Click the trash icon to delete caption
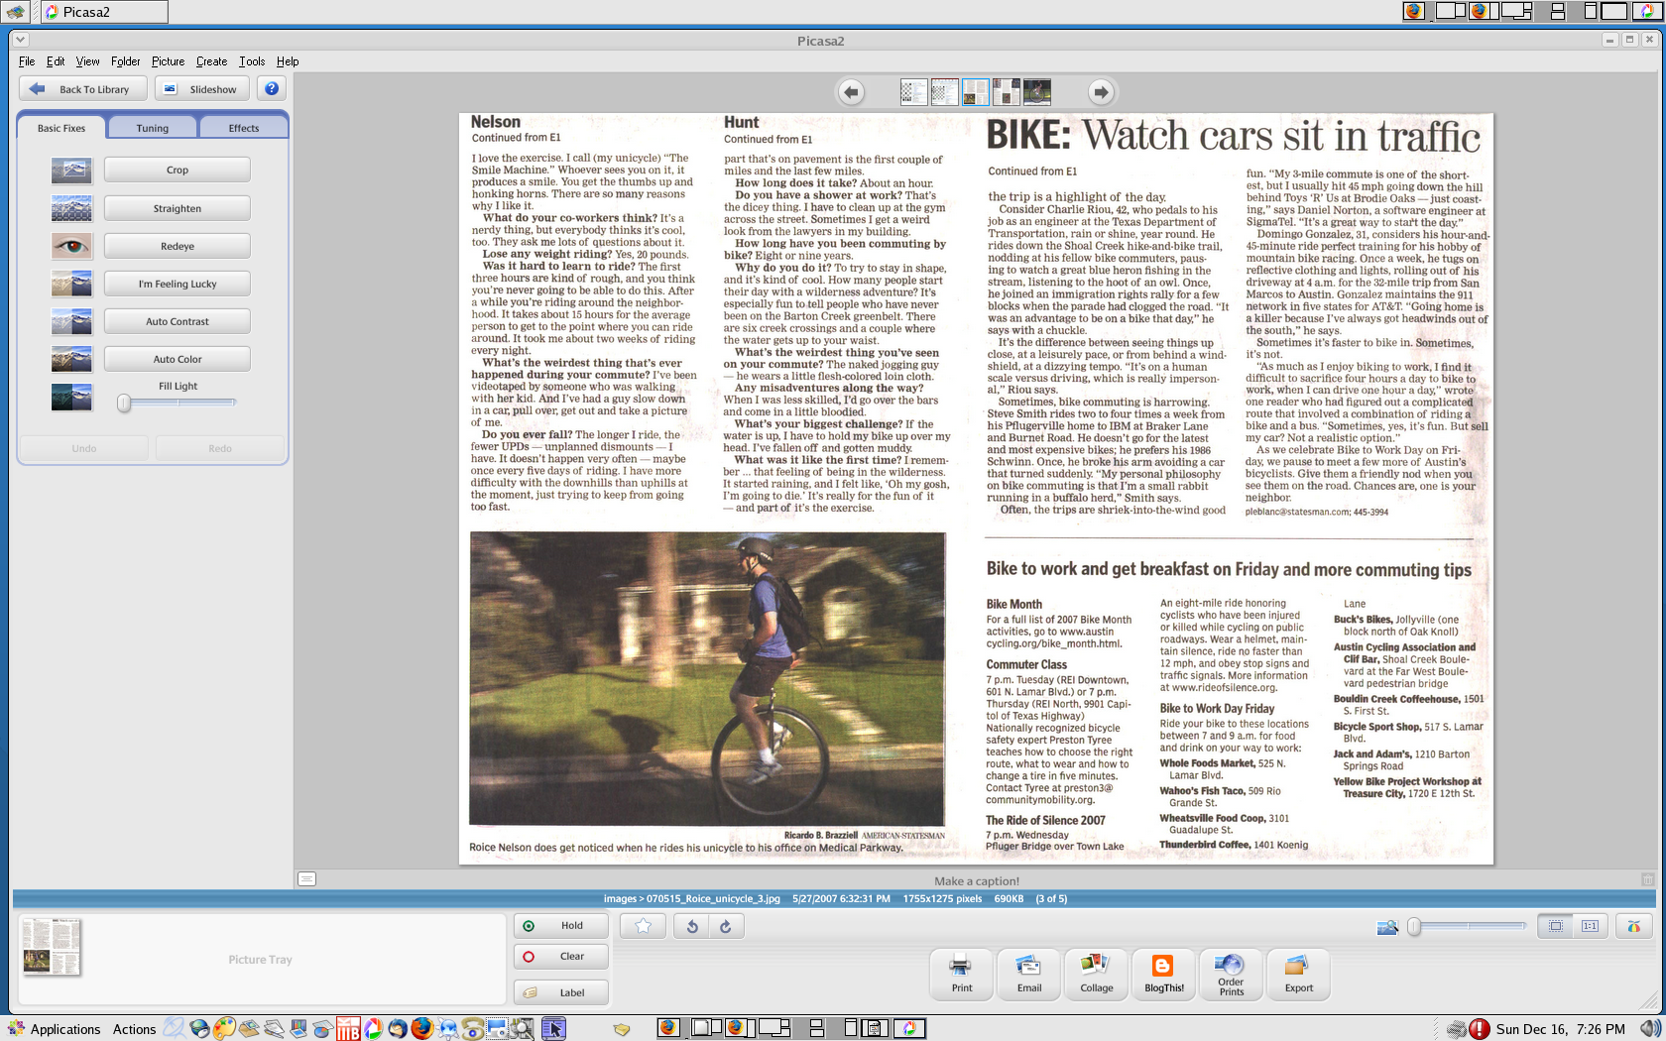Viewport: 1666px width, 1041px height. coord(1647,879)
